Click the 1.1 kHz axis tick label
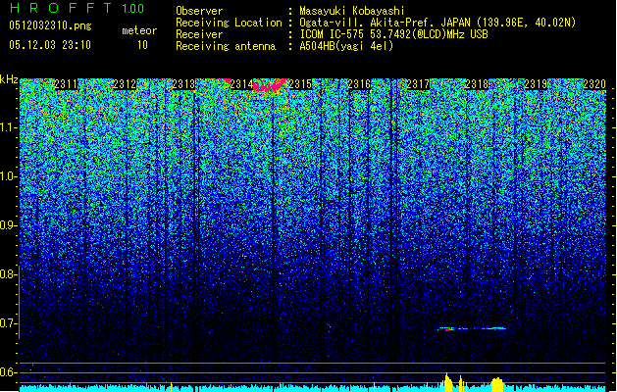 [x=7, y=127]
